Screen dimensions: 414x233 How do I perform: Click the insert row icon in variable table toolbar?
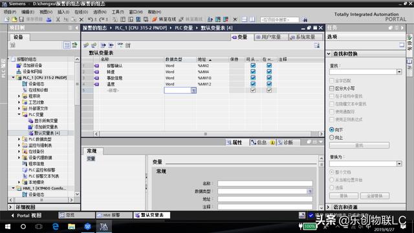(86, 45)
